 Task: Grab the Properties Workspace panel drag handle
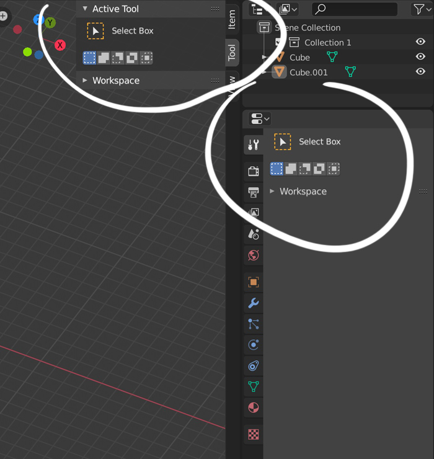pos(423,192)
